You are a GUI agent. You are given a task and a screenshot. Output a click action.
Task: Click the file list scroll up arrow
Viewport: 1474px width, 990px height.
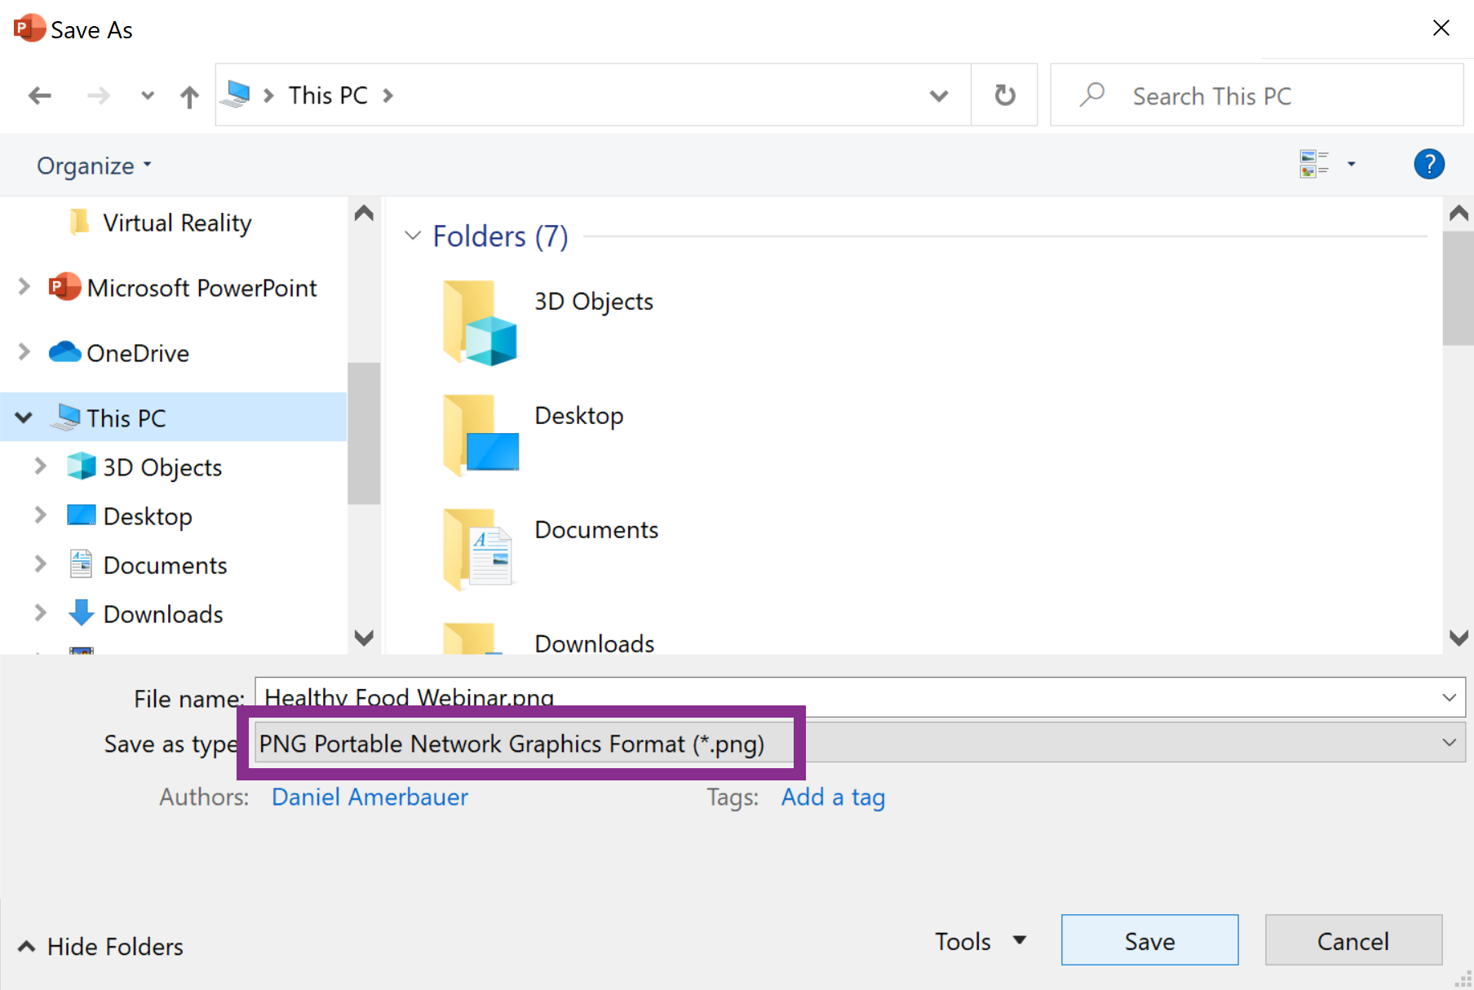pyautogui.click(x=1459, y=214)
